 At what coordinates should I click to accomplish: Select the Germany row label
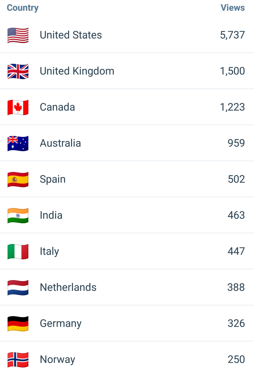click(60, 324)
